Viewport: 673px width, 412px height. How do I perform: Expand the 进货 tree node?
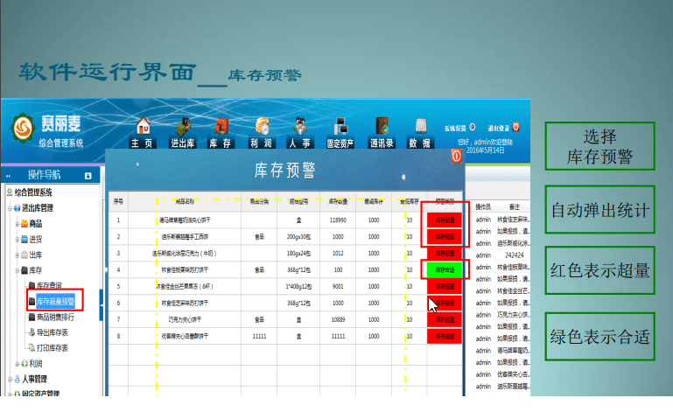pyautogui.click(x=18, y=240)
